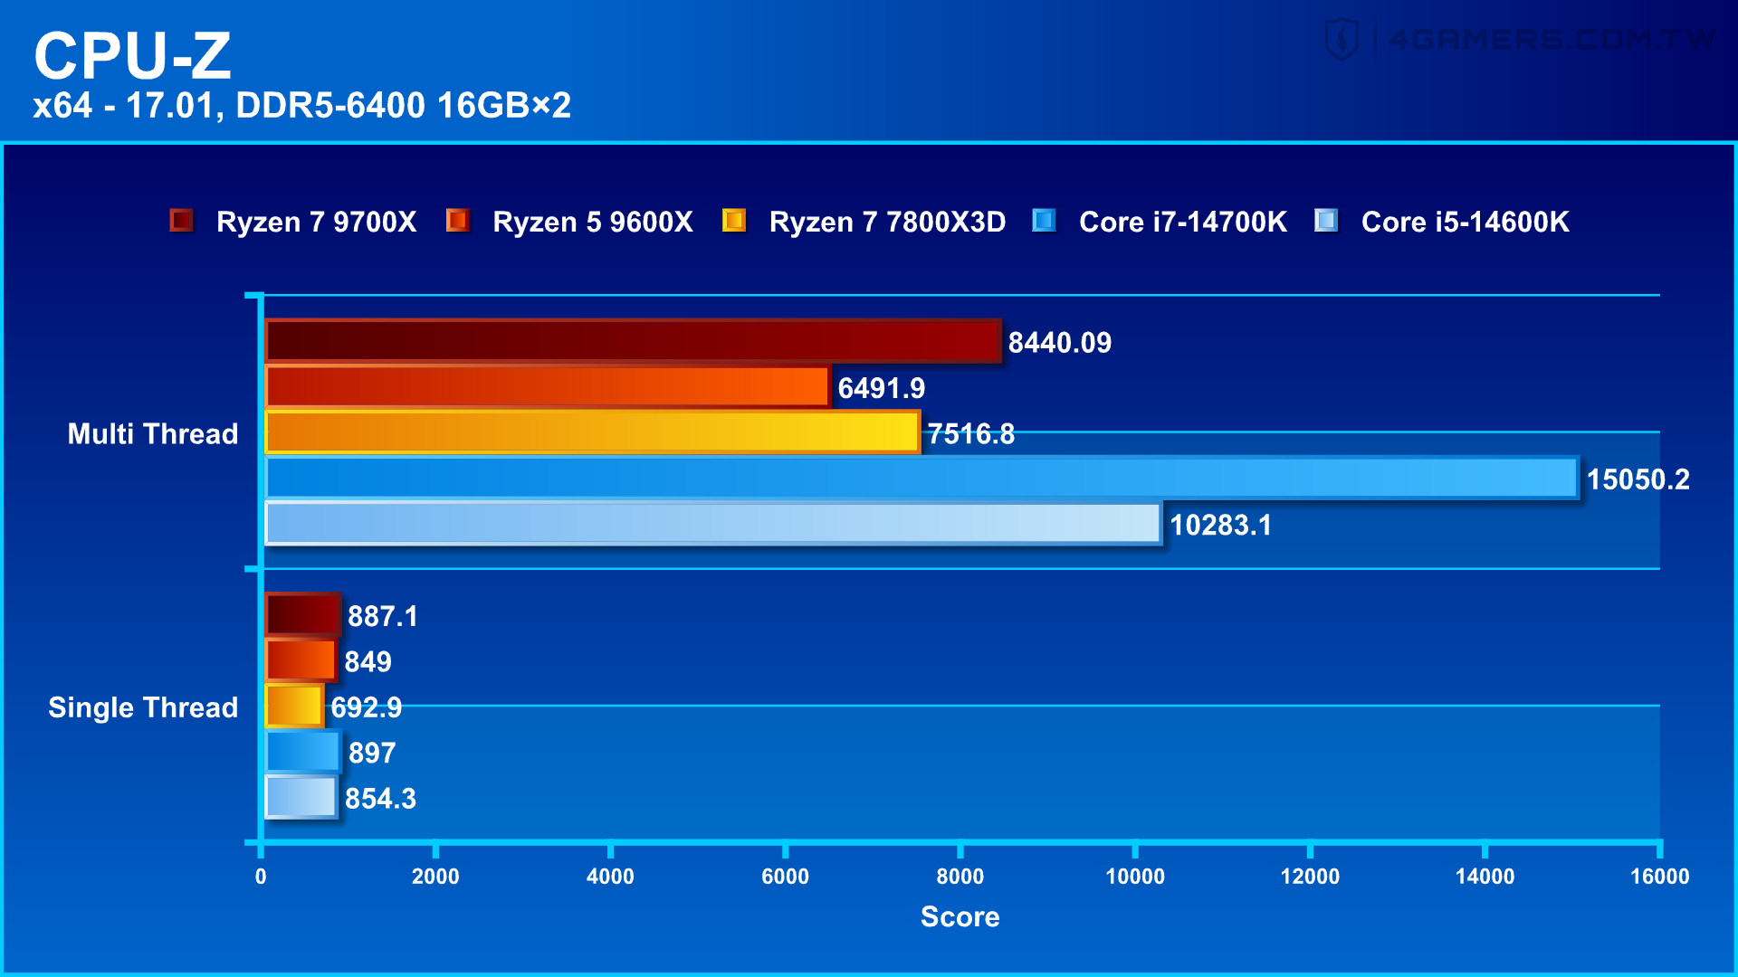Click the 8440.09 value label

point(1060,343)
